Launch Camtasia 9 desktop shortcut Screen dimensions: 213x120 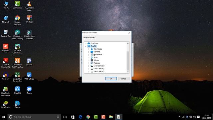[17, 5]
